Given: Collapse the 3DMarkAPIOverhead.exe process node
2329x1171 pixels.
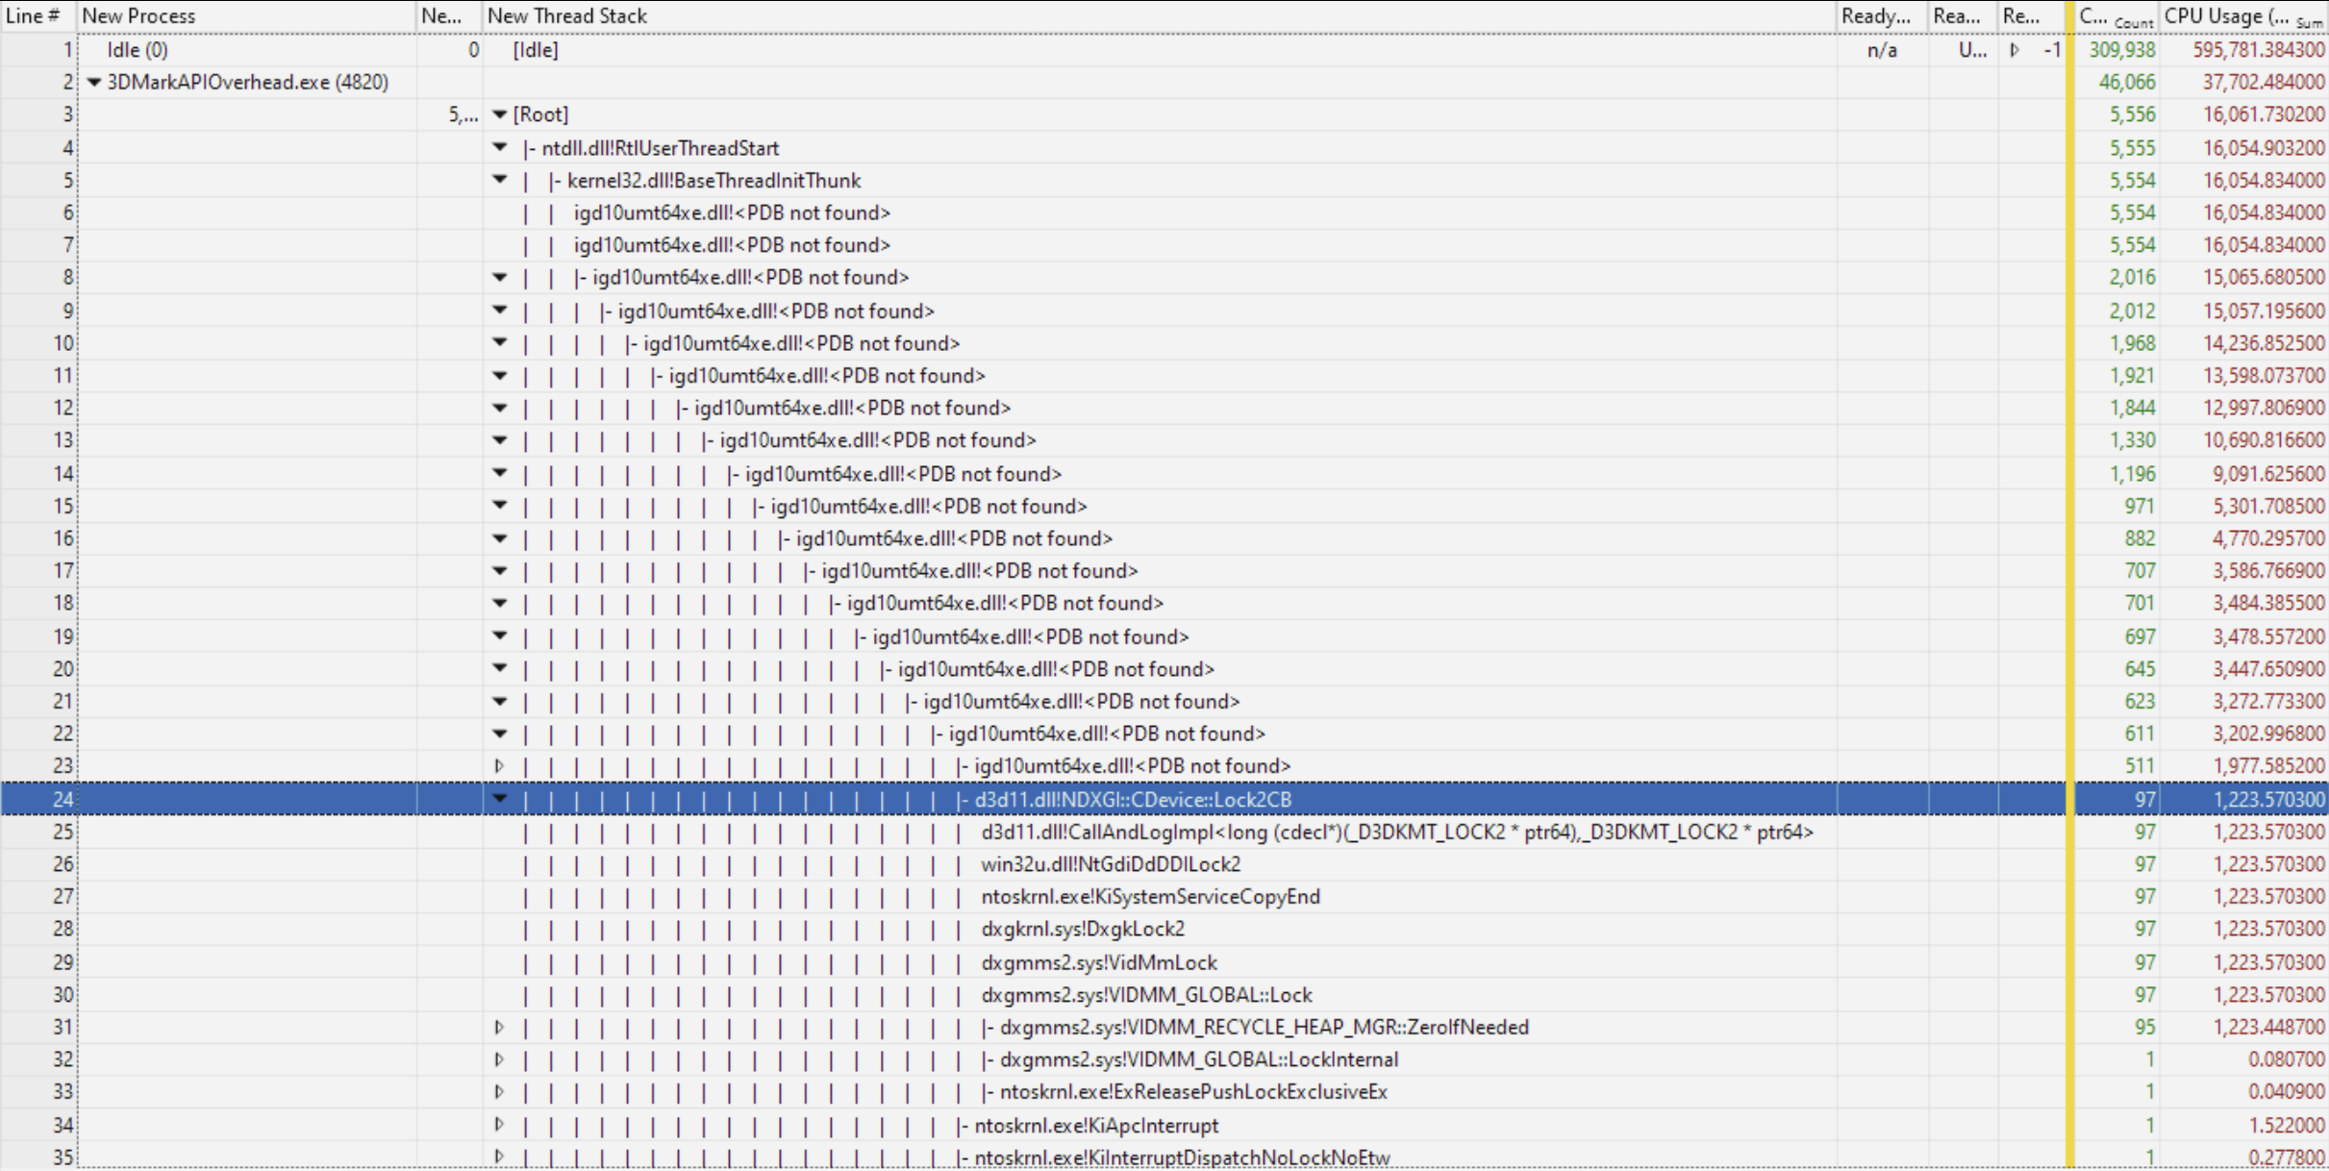Looking at the screenshot, I should point(91,83).
